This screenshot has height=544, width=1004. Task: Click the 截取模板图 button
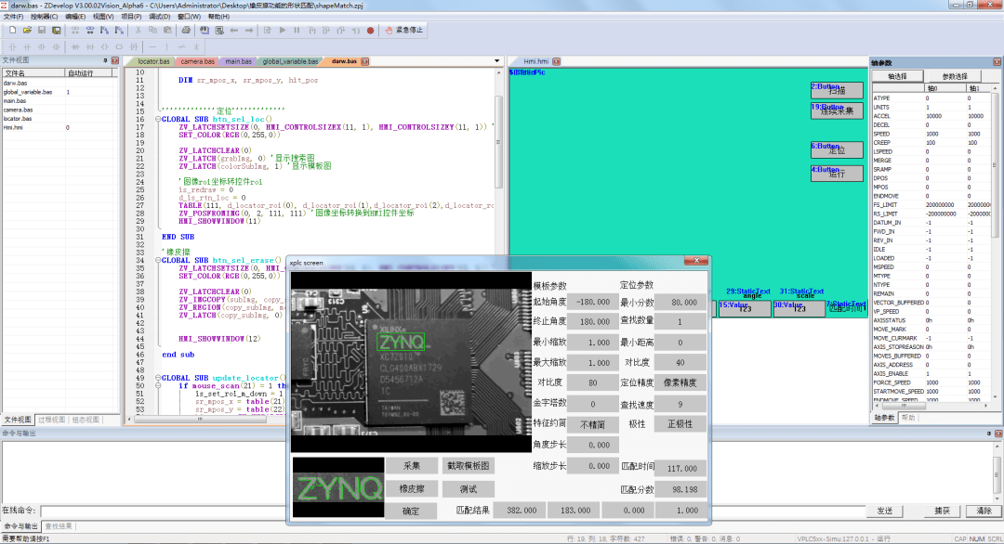tap(469, 466)
